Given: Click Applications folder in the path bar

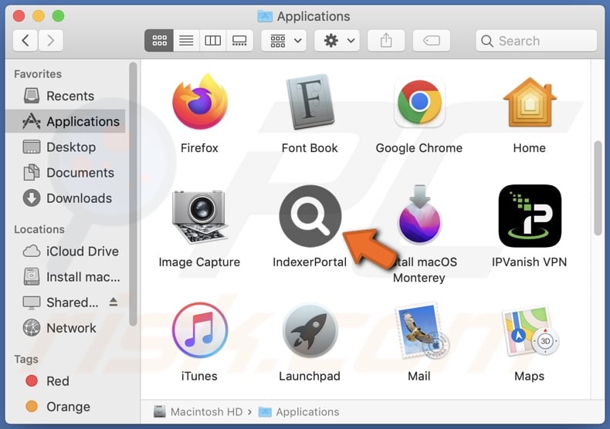Looking at the screenshot, I should (x=299, y=412).
